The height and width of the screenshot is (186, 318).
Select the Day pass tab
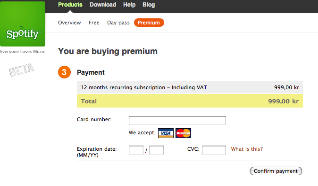(118, 23)
